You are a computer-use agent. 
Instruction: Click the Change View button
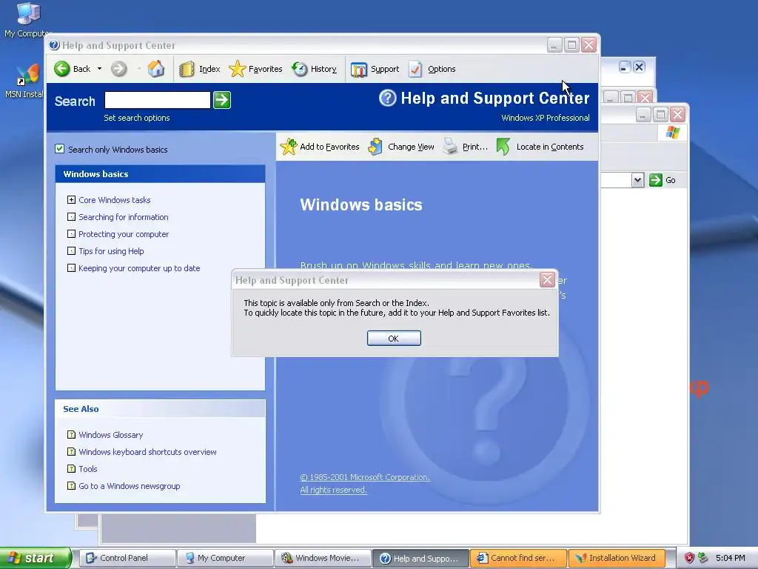[x=401, y=147]
